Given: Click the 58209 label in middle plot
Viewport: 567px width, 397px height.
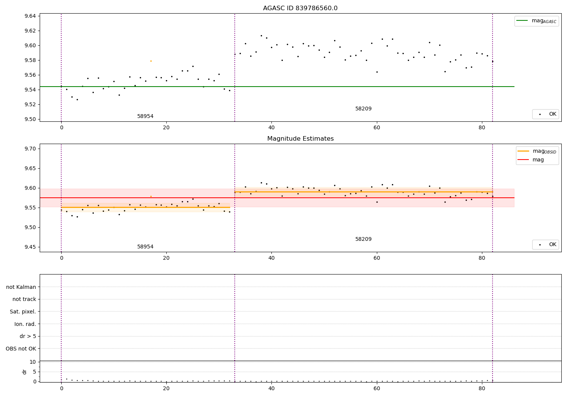Looking at the screenshot, I should click(363, 239).
